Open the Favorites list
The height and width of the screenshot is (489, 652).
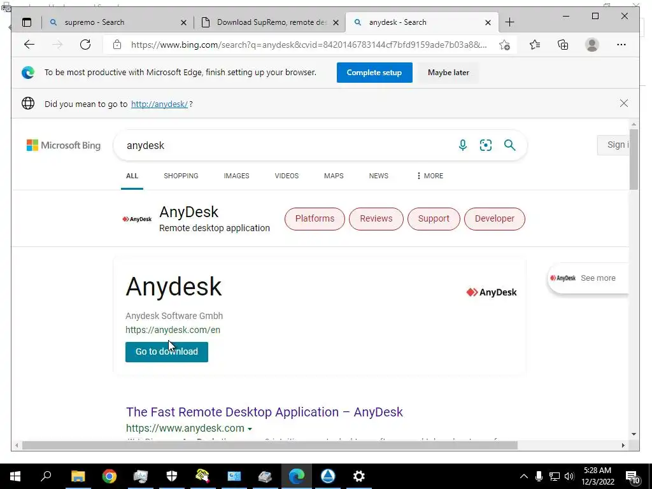click(x=535, y=45)
